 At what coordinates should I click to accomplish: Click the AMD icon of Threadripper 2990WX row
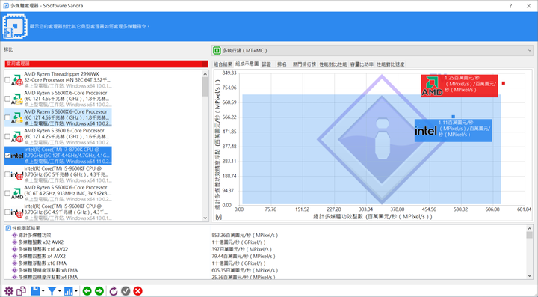click(16, 79)
